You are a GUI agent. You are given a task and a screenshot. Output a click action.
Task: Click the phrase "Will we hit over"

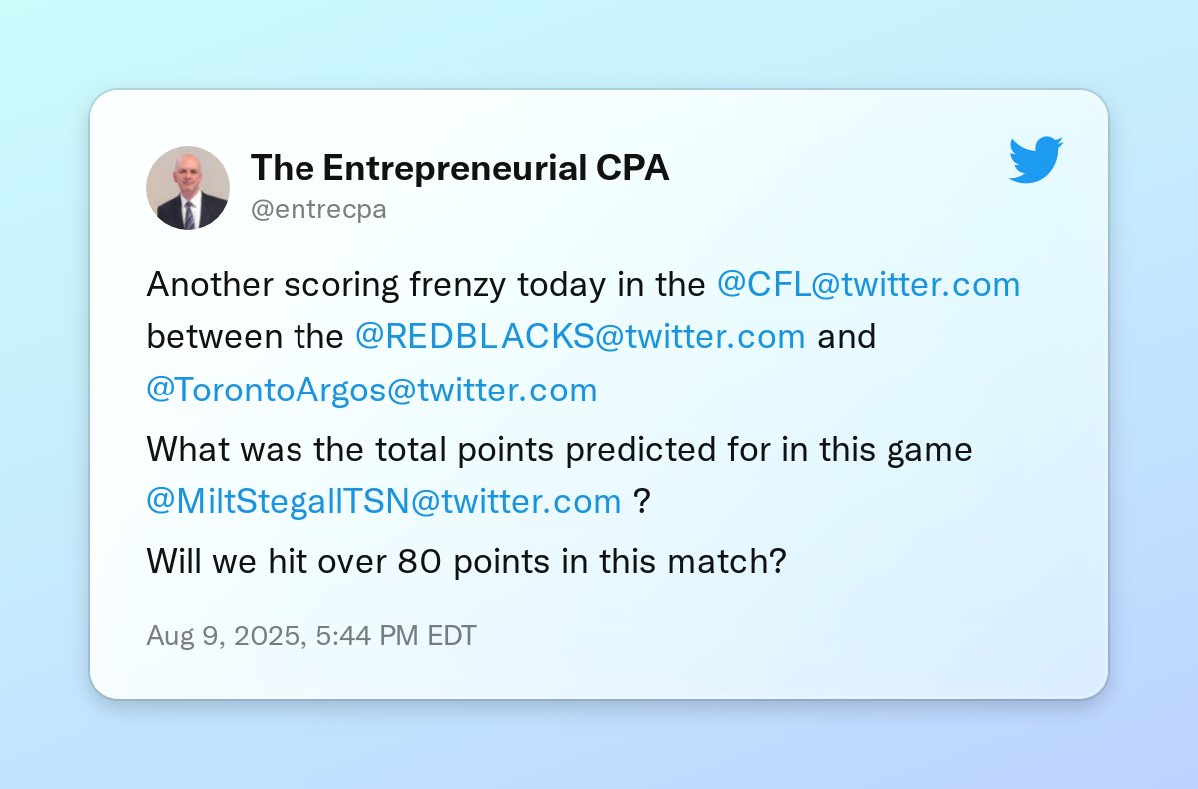pyautogui.click(x=268, y=561)
